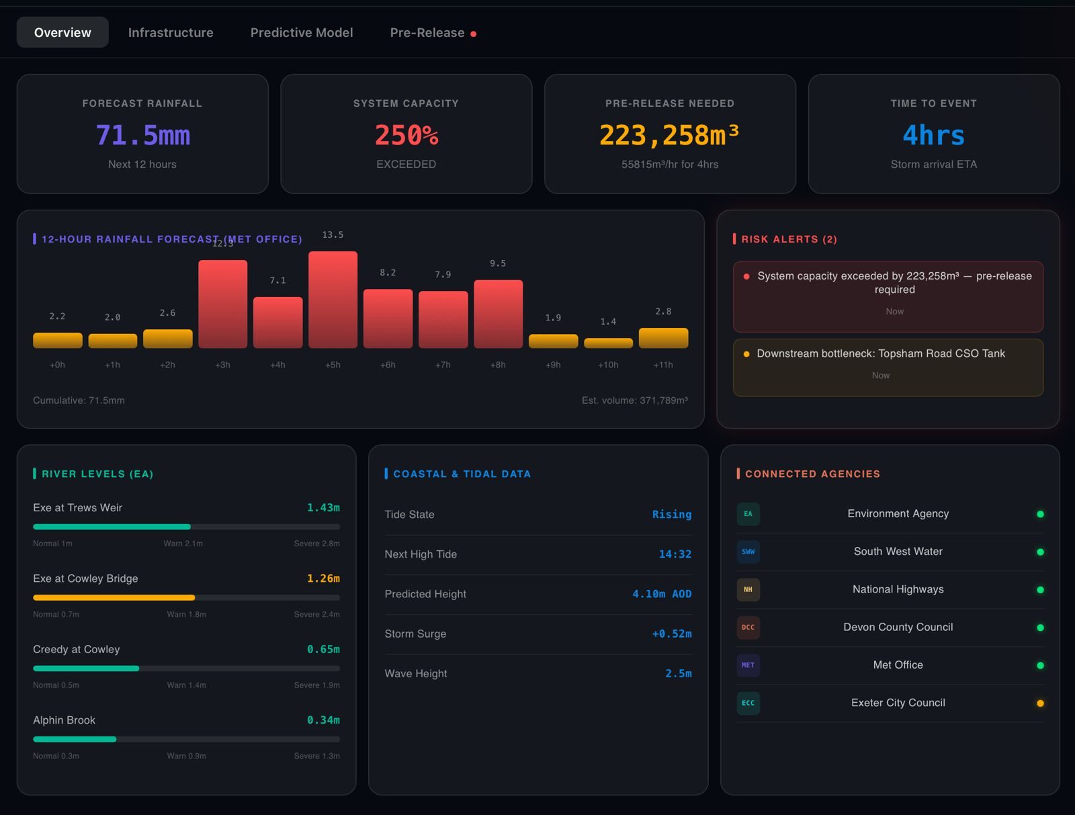Click the Risk Alerts (2) heading

pyautogui.click(x=789, y=239)
